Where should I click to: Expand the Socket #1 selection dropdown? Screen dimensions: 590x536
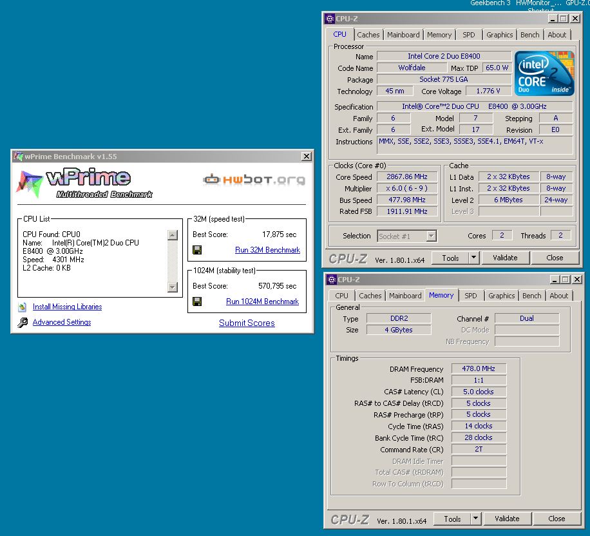click(432, 236)
